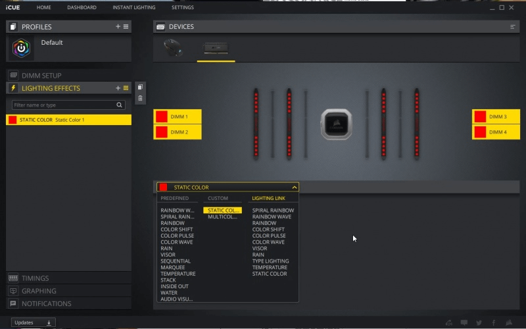Select the mouse device thumbnail
526x329 pixels.
coord(173,48)
